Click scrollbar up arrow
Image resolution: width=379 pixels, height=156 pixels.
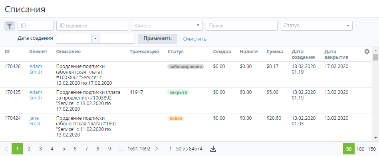375,51
